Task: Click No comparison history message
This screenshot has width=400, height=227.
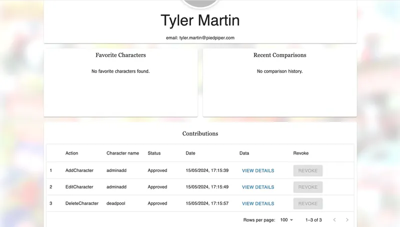Action: click(280, 71)
